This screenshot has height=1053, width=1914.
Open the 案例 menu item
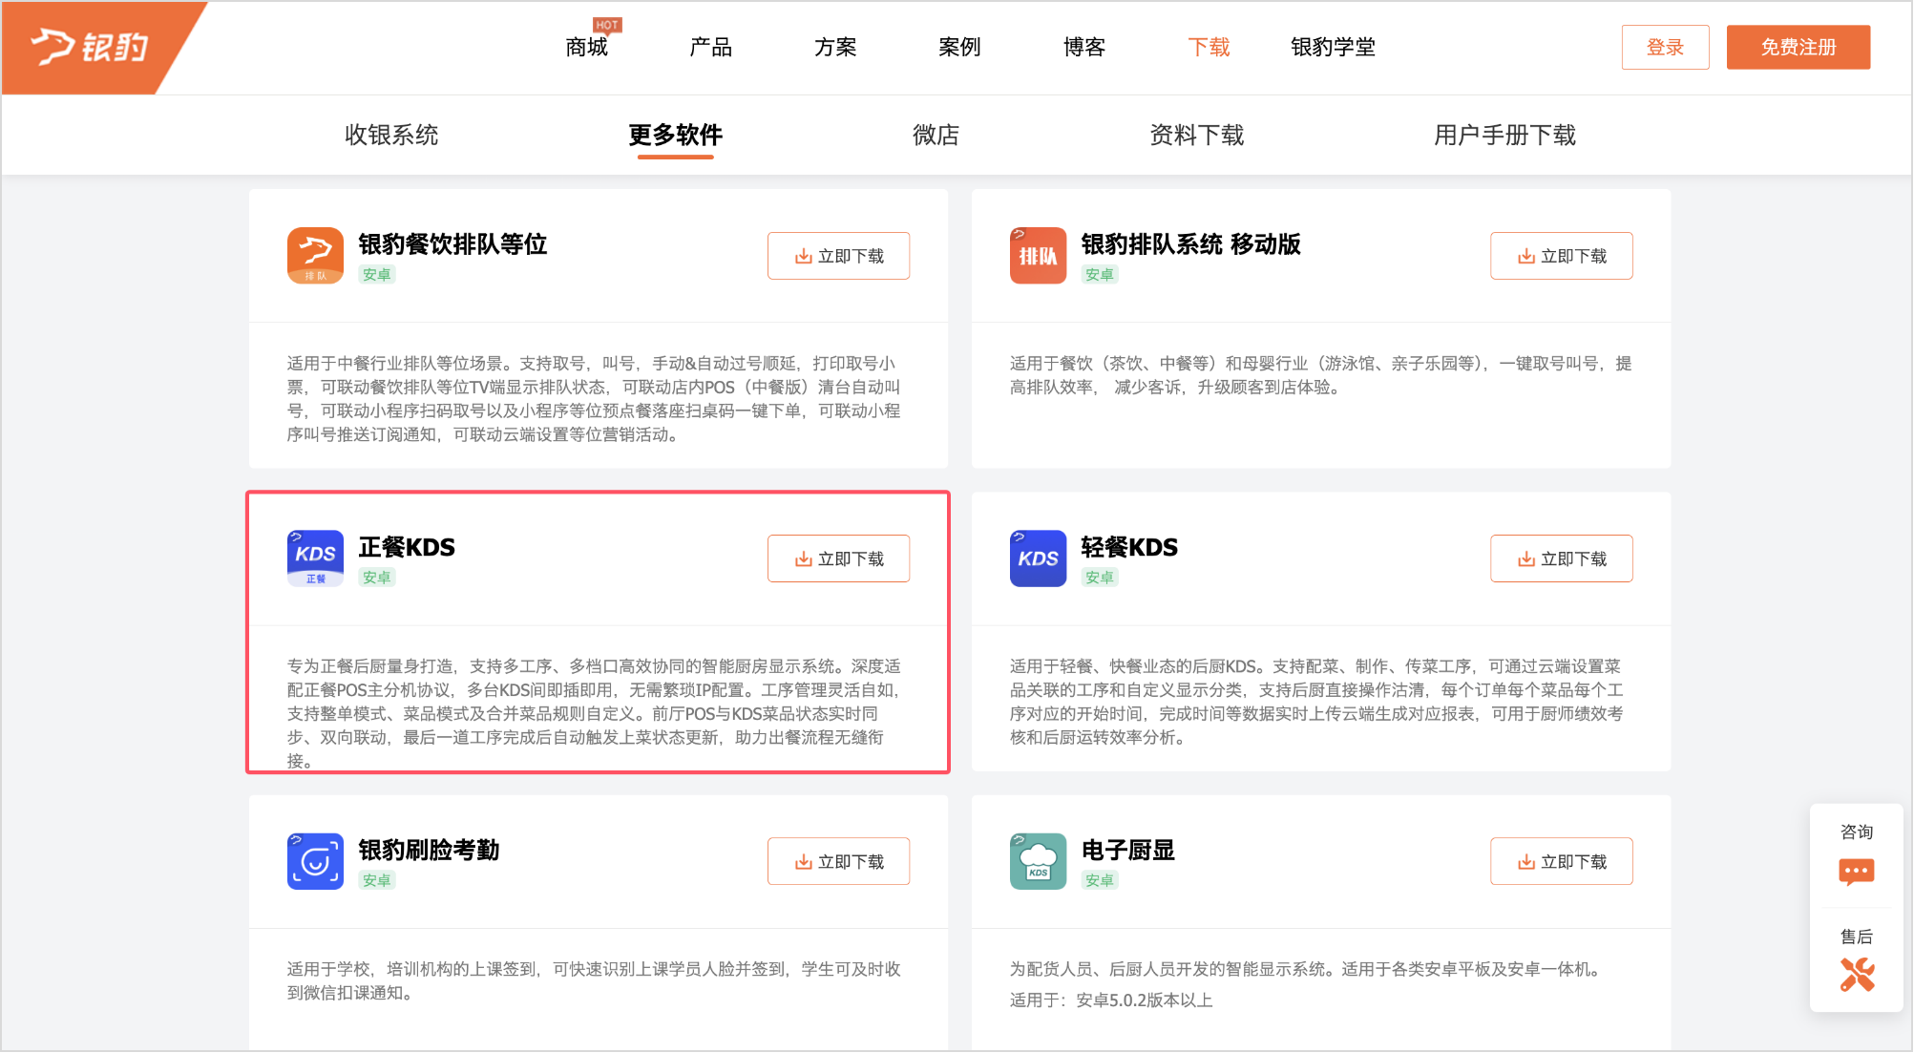(959, 47)
